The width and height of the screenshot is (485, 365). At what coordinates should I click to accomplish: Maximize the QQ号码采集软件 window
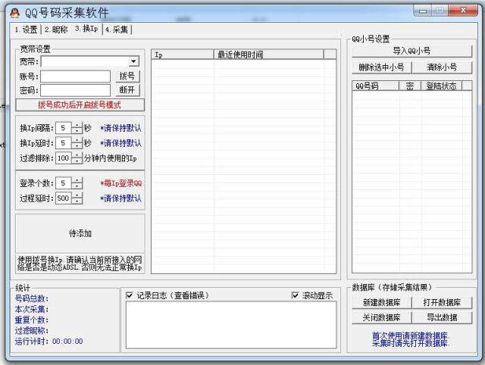click(x=439, y=11)
